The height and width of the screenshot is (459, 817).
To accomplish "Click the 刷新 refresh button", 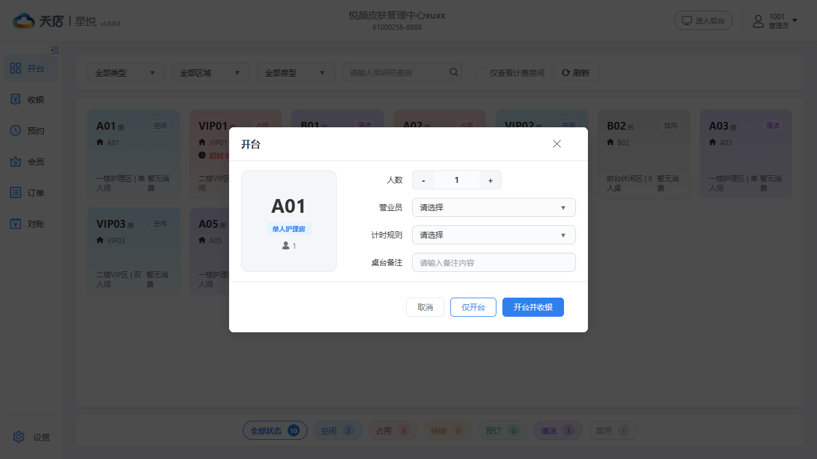I will pos(575,72).
